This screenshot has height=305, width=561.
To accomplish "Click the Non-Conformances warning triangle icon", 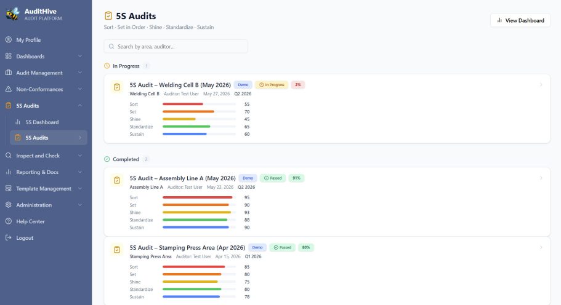I will click(8, 89).
